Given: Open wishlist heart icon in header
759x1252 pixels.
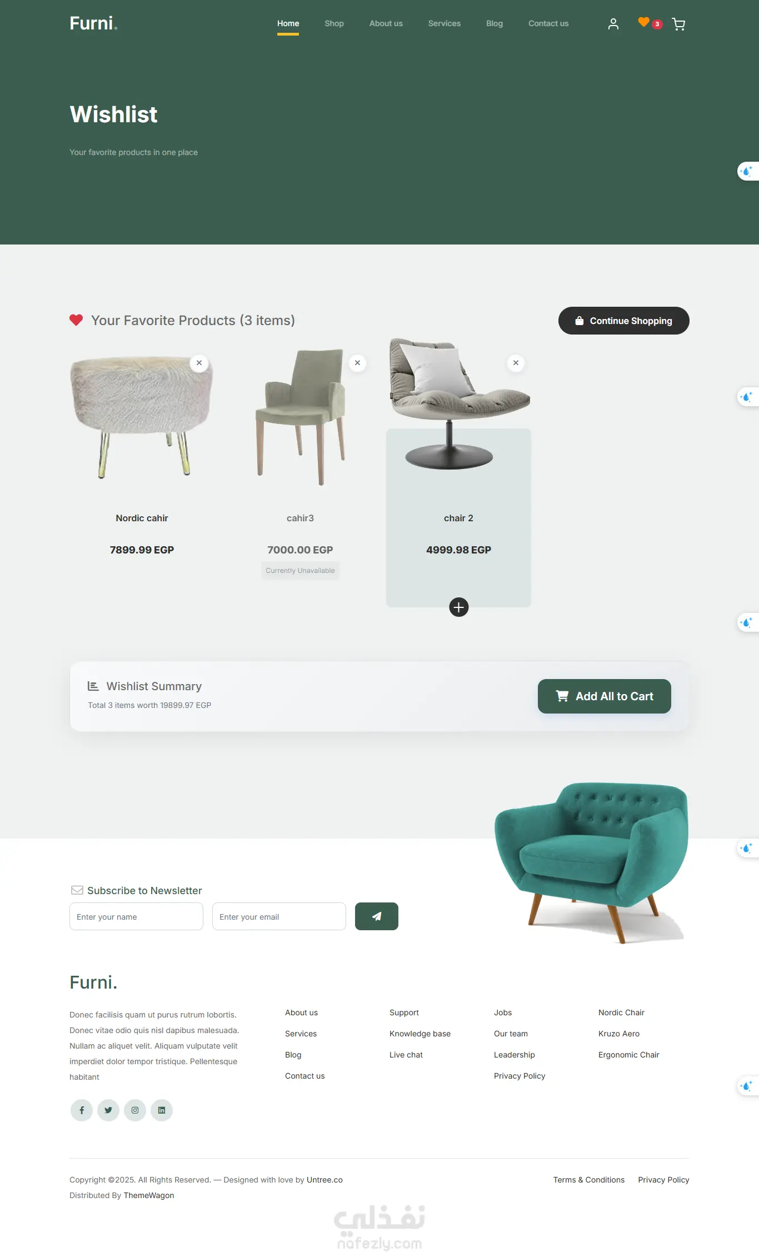Looking at the screenshot, I should point(643,22).
